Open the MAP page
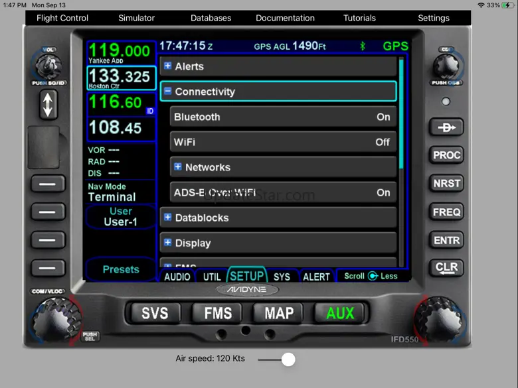 point(279,313)
